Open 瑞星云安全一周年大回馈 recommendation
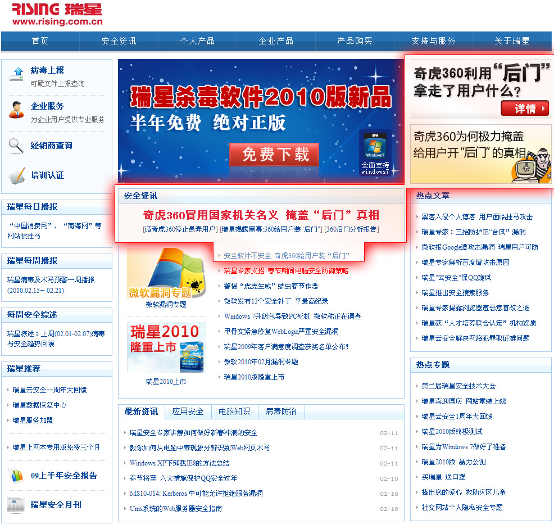The image size is (554, 529). tap(49, 390)
